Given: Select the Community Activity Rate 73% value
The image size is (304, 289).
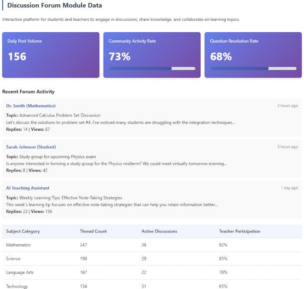Looking at the screenshot, I should tap(119, 56).
